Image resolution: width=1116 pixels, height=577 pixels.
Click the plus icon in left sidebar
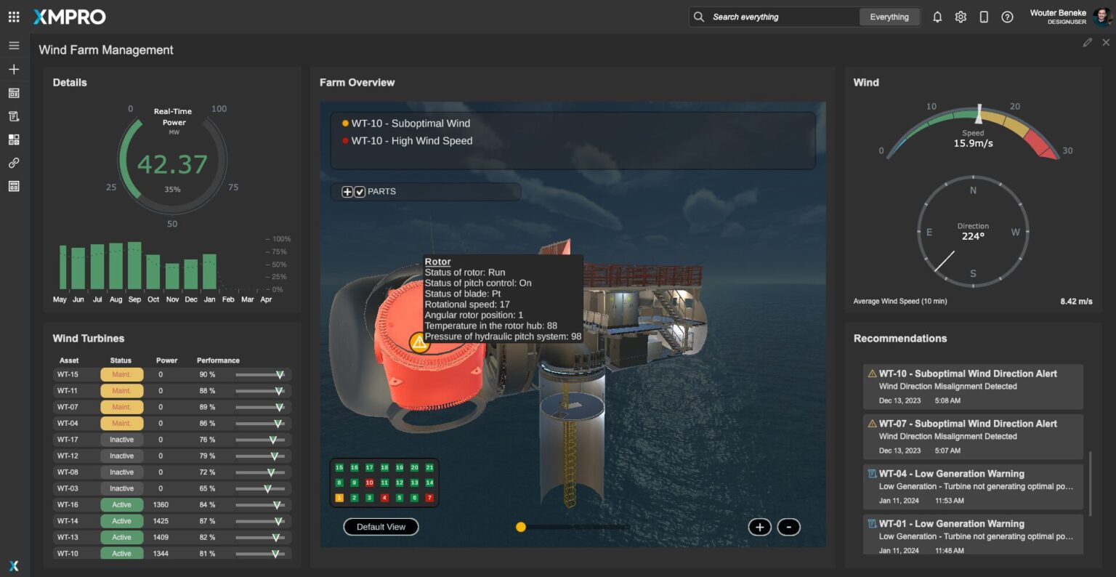click(x=14, y=69)
